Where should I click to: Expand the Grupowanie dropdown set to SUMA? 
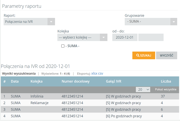(151, 22)
